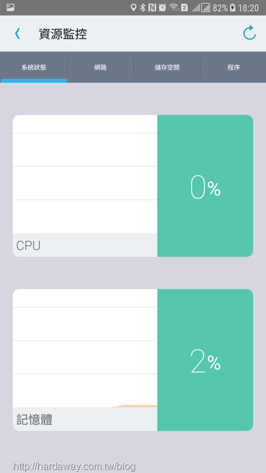Tap the 資源監控 page title
266x473 pixels.
63,34
